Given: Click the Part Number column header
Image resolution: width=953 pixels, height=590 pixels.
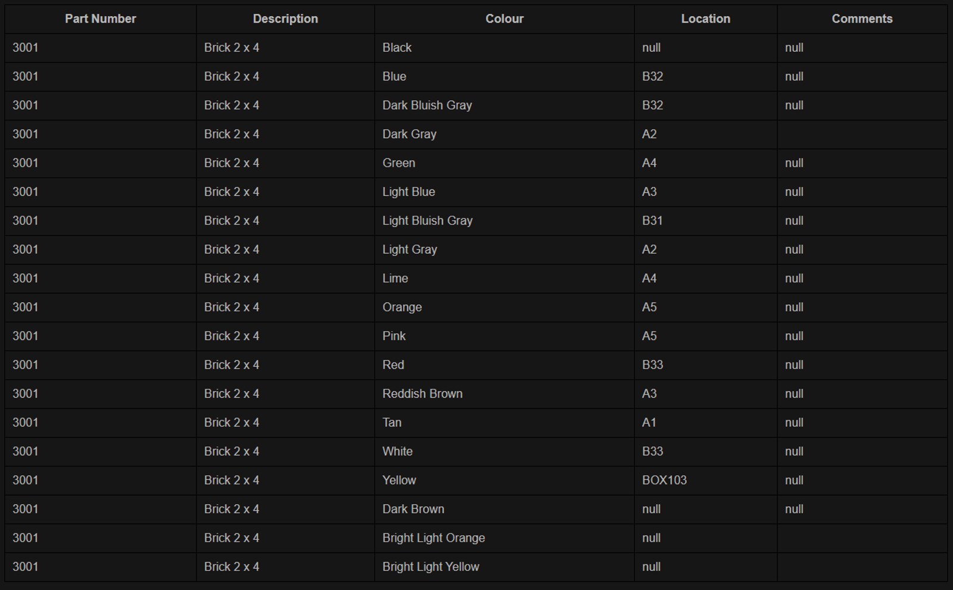Looking at the screenshot, I should point(100,18).
